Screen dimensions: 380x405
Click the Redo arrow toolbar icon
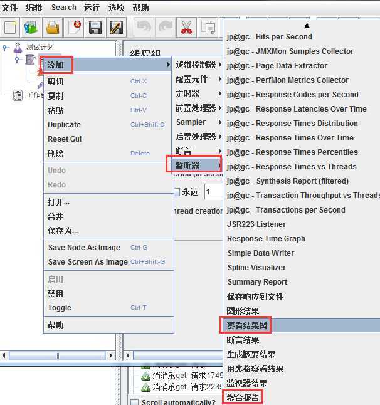pos(166,27)
